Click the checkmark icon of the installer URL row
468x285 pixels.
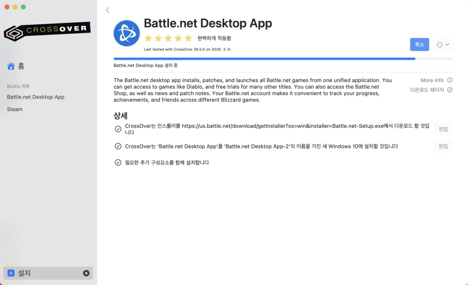click(x=118, y=129)
